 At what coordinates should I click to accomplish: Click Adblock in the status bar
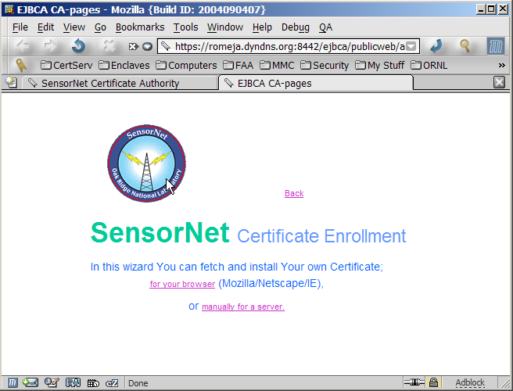click(x=470, y=382)
